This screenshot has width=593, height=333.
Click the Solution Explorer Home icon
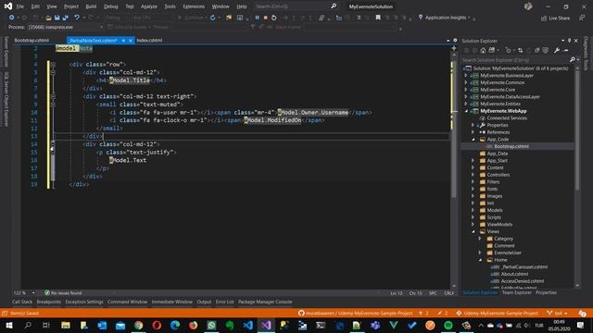483,50
